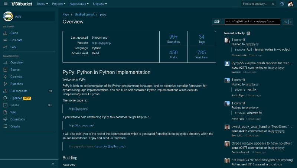Open the SSH protocol selector
The height and width of the screenshot is (168, 297).
(218, 22)
